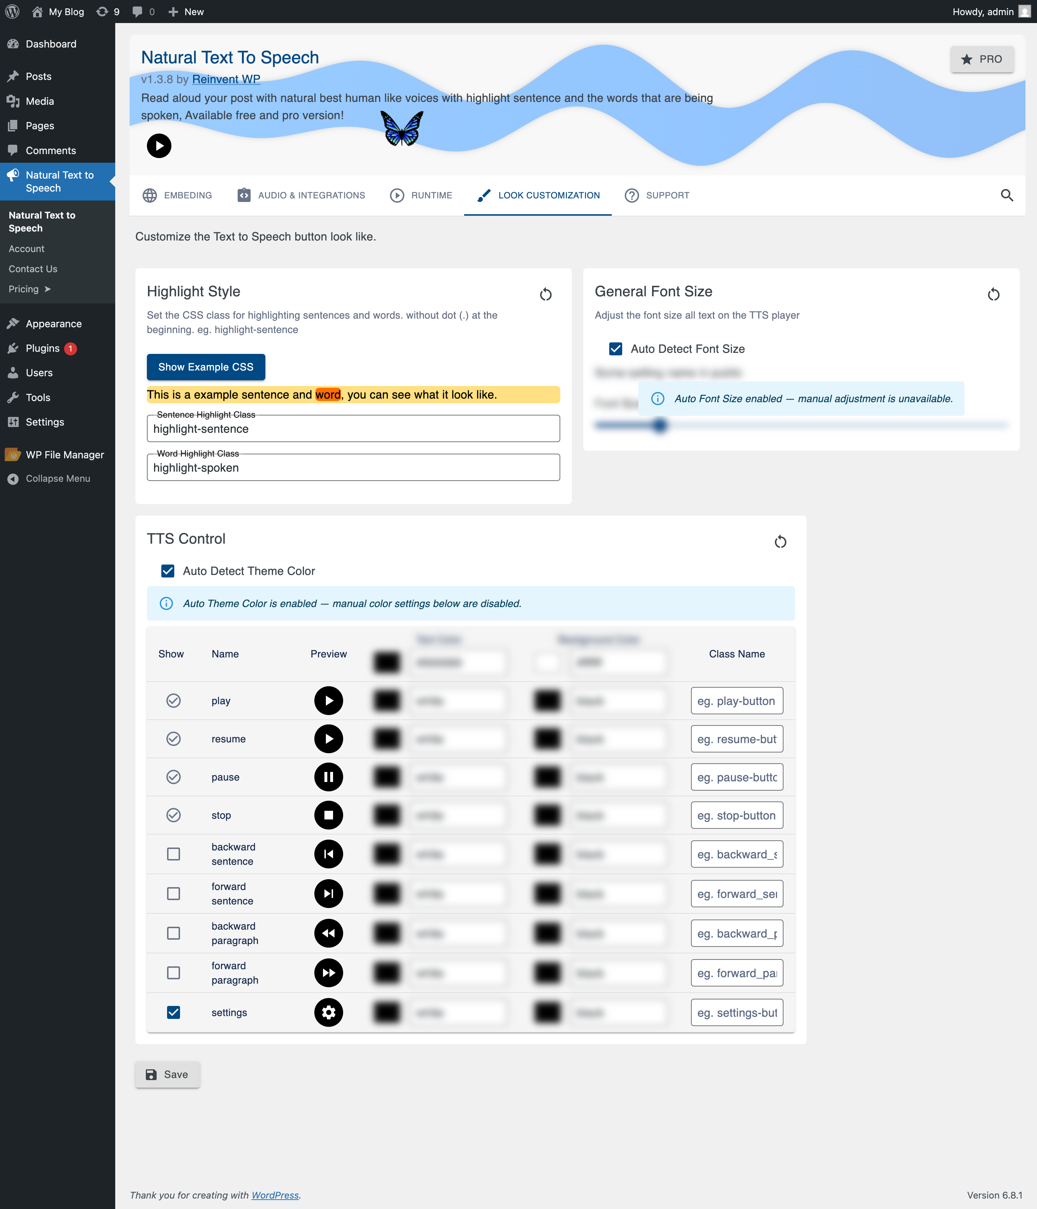Open the New content menu
Screen dimensions: 1037x1209
coord(185,12)
